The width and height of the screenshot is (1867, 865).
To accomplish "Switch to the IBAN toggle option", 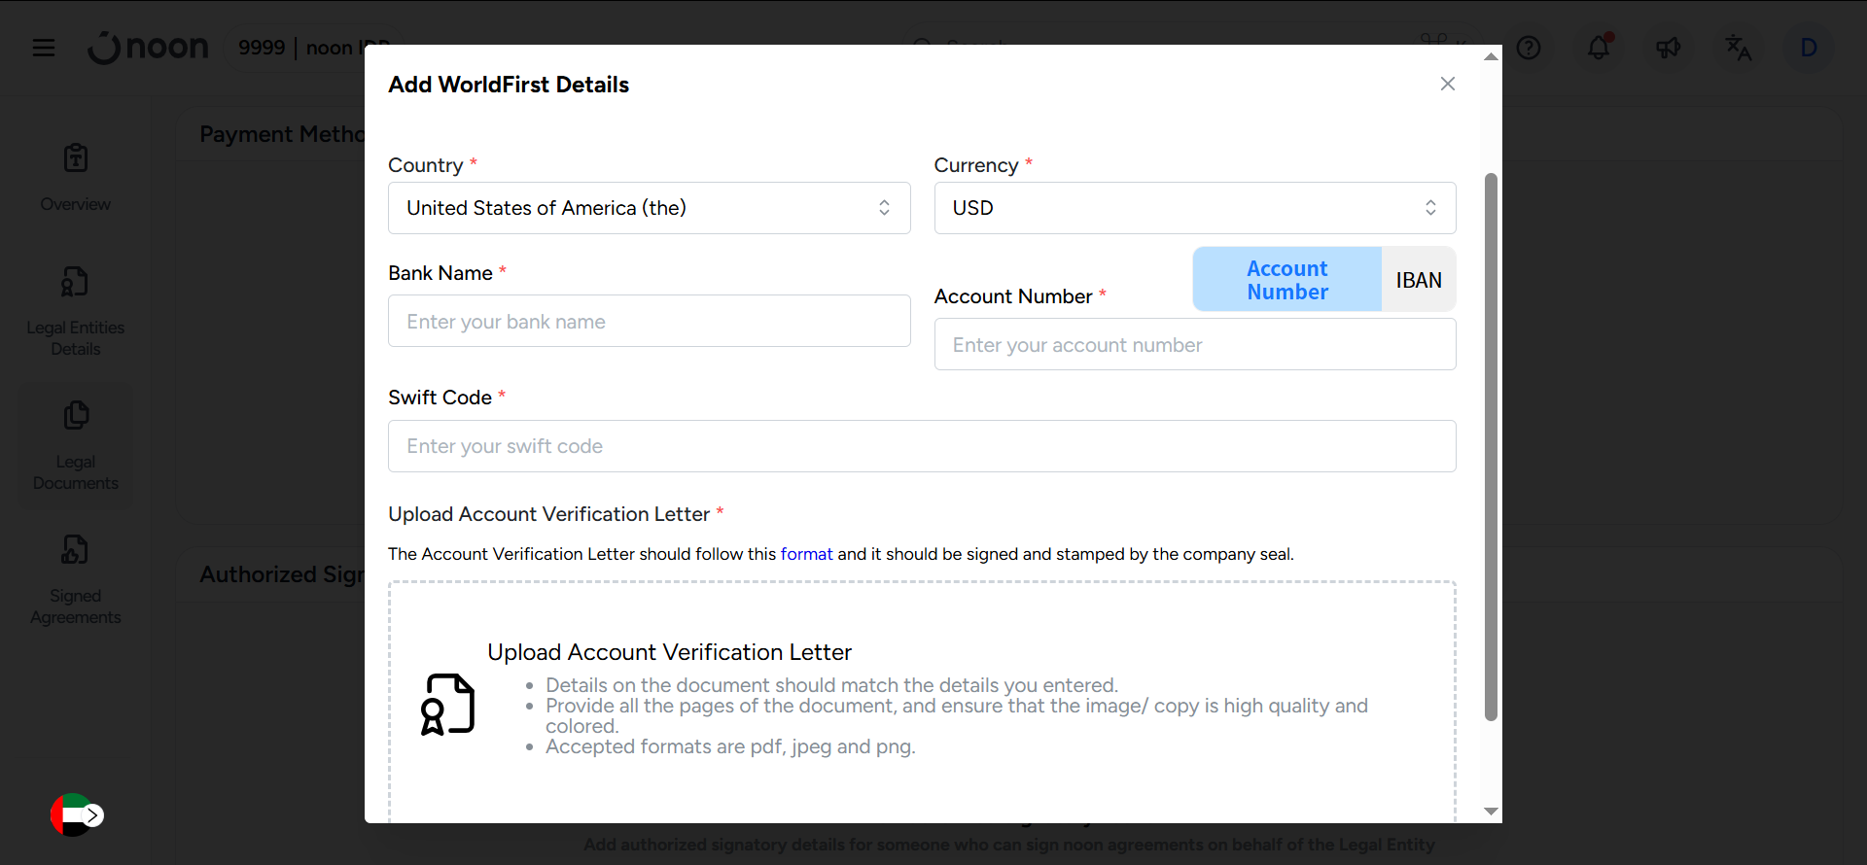I will pos(1419,280).
